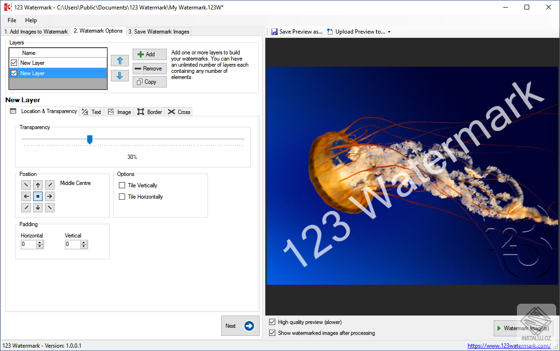Set position to top-left arrow

click(x=26, y=185)
